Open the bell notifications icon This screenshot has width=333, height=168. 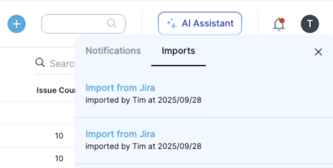click(279, 24)
